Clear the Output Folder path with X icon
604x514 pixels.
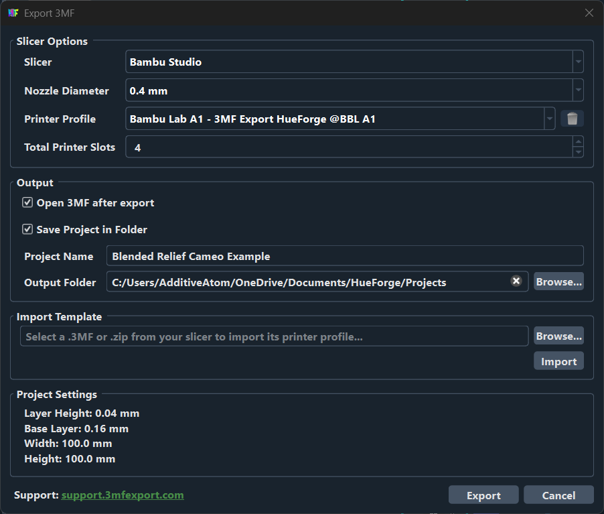(x=516, y=281)
